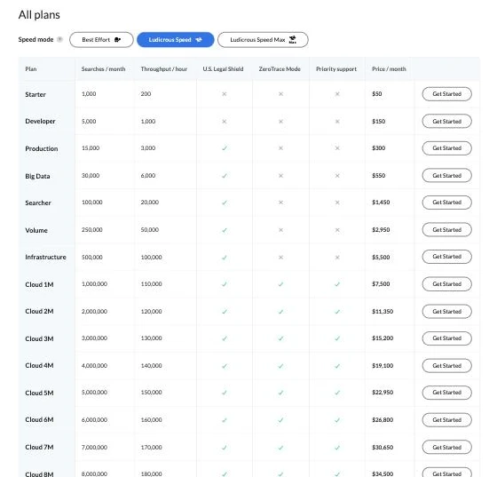Click the Priority support column header

click(336, 68)
